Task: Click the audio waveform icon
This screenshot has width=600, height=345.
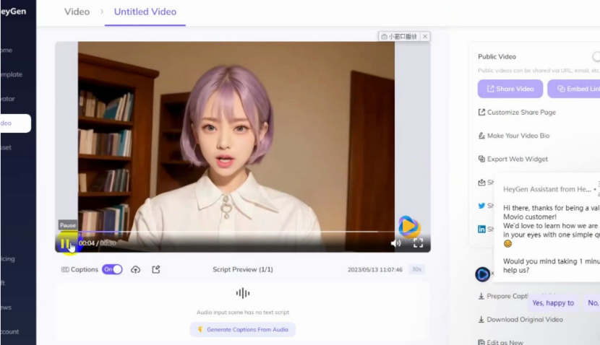Action: click(243, 293)
